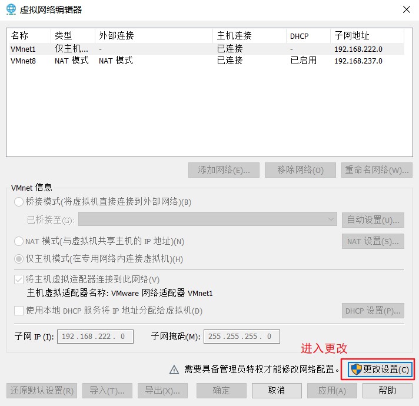Image resolution: width=419 pixels, height=406 pixels.
Task: Click the warning triangle icon
Action: point(174,370)
